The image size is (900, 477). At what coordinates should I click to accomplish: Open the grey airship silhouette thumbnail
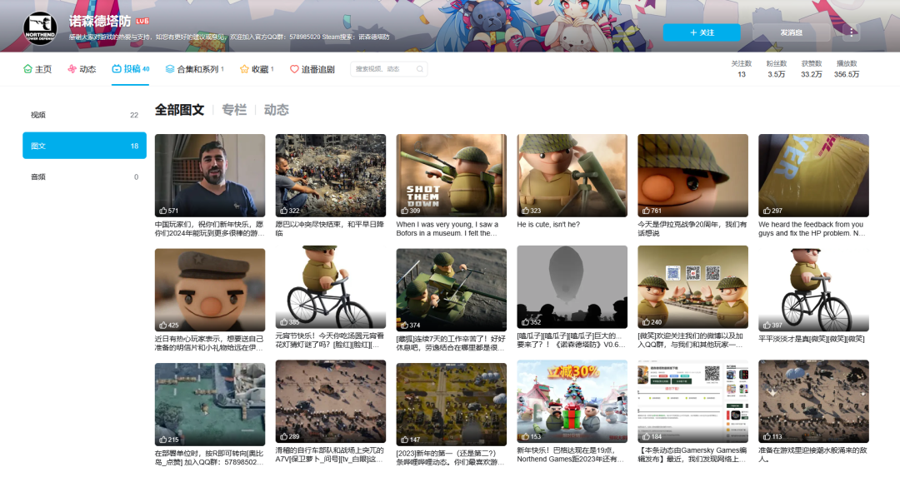(572, 287)
